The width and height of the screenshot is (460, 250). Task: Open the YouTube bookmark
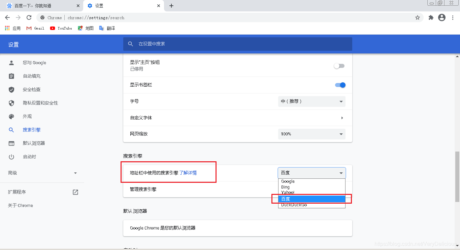(61, 28)
